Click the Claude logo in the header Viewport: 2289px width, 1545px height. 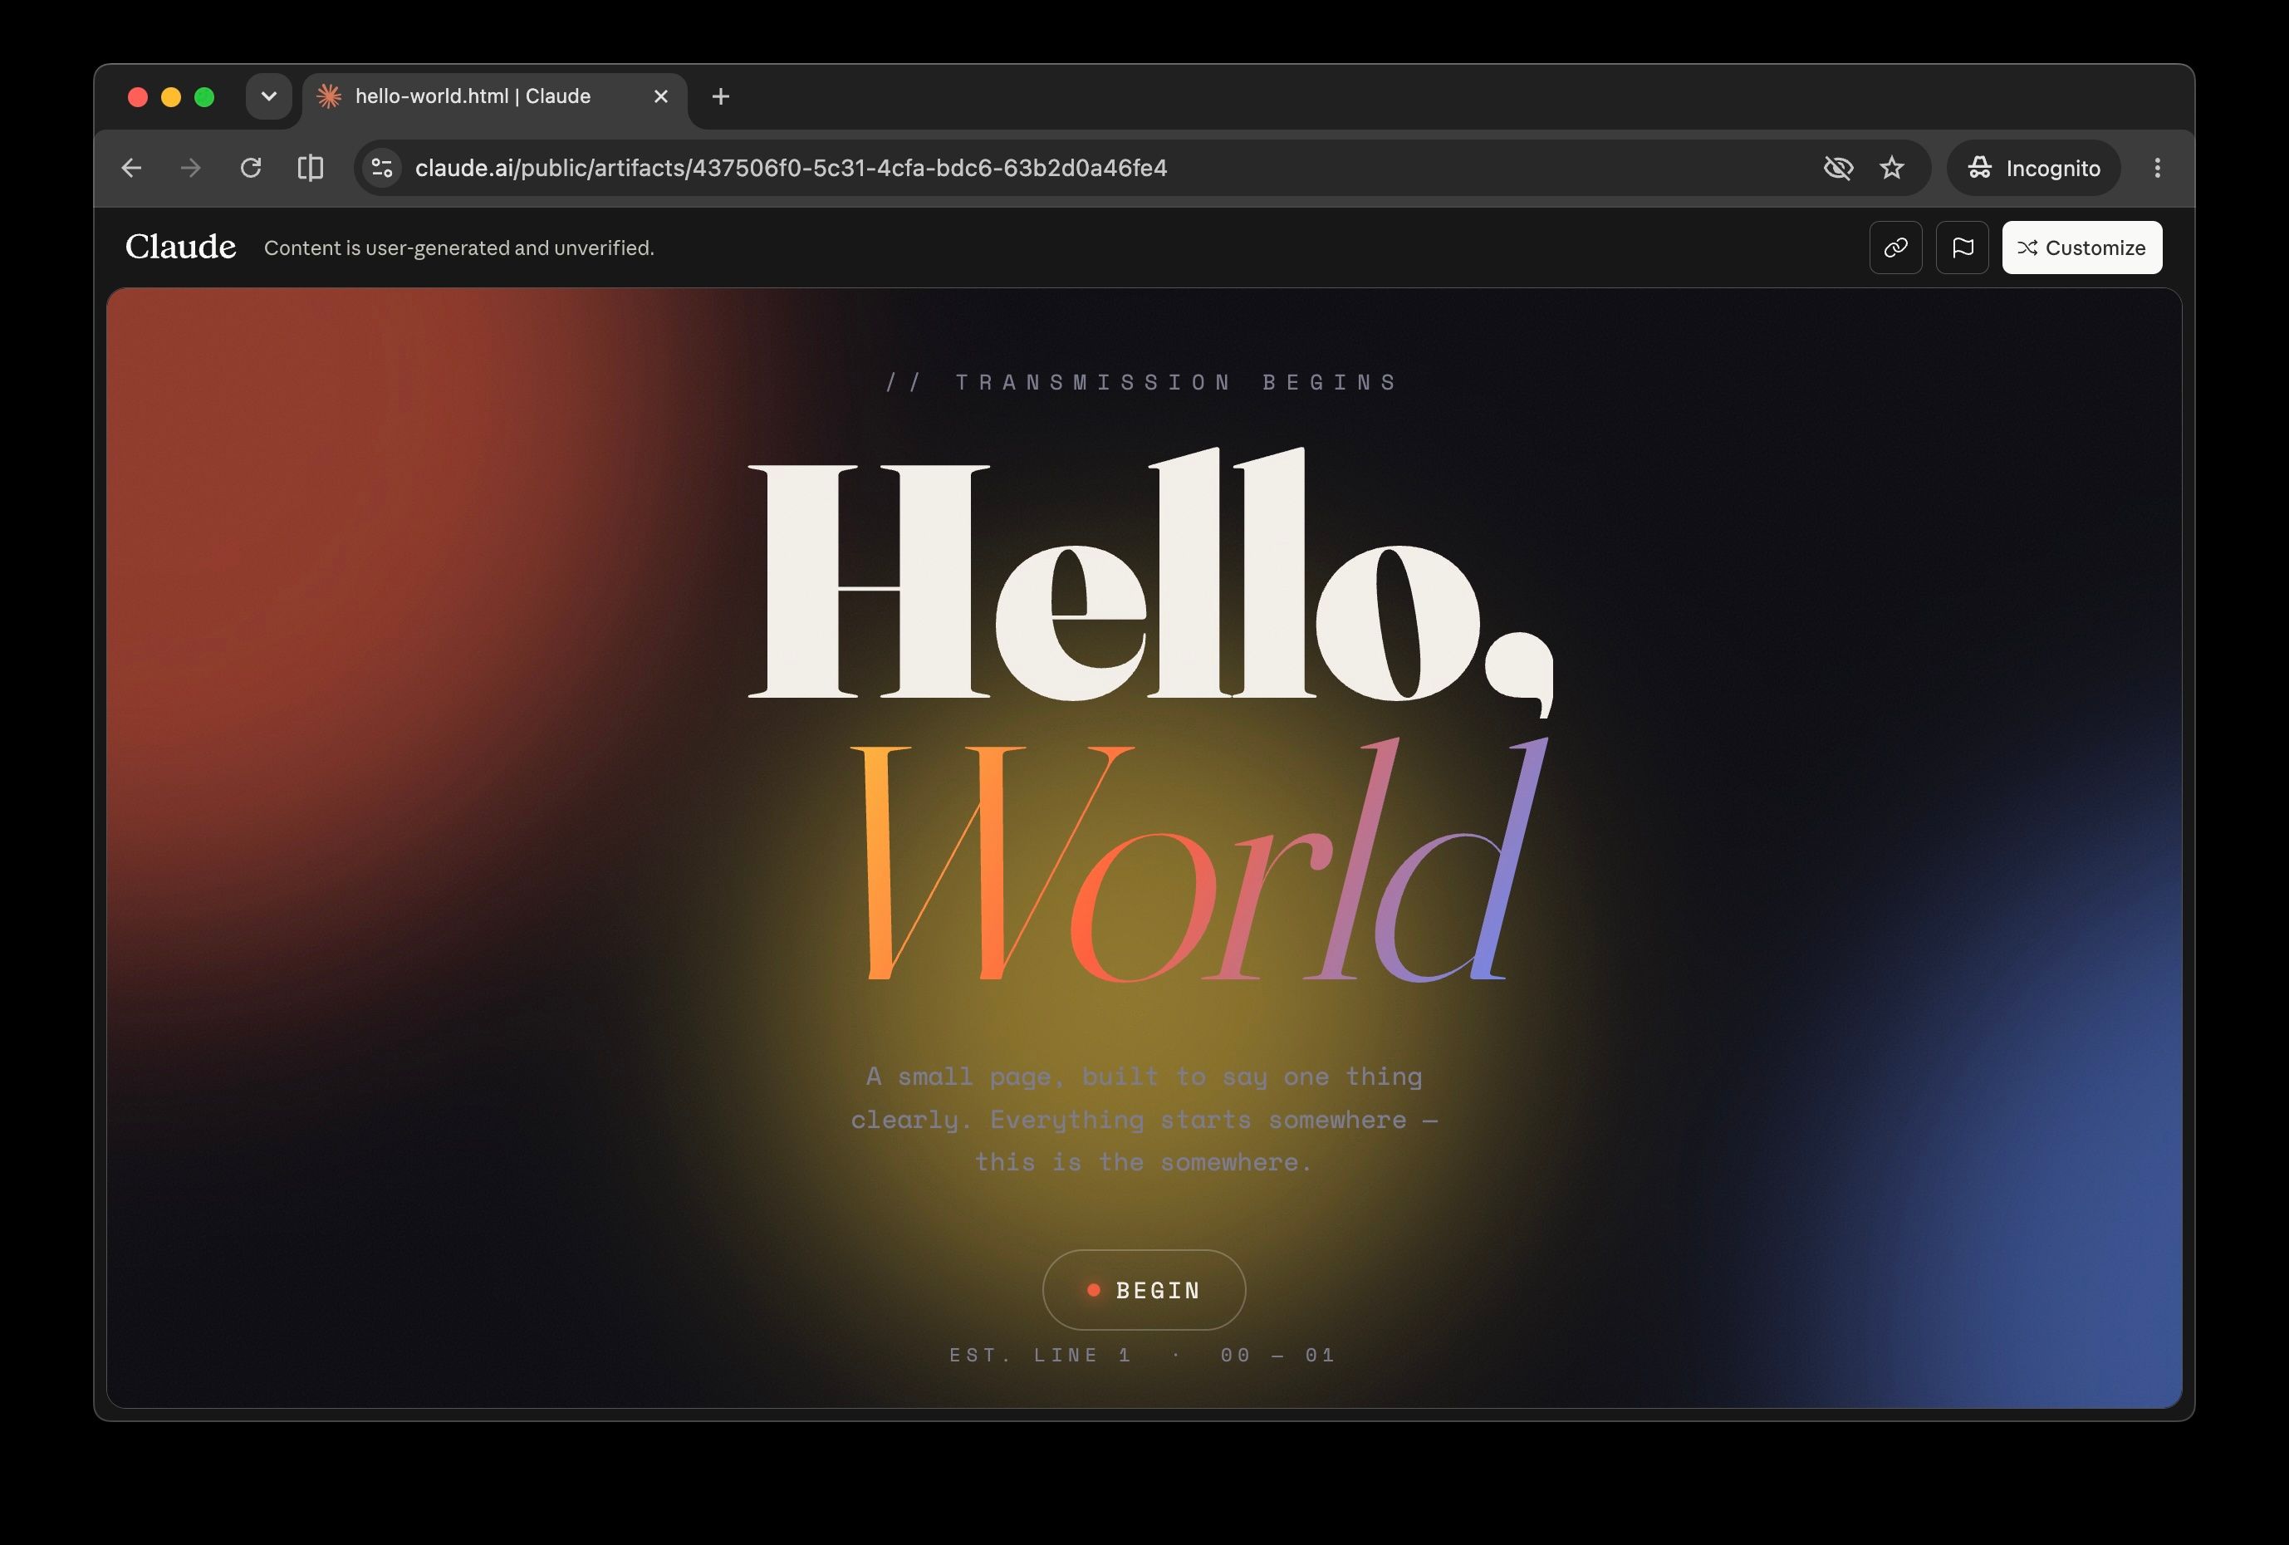(x=180, y=247)
